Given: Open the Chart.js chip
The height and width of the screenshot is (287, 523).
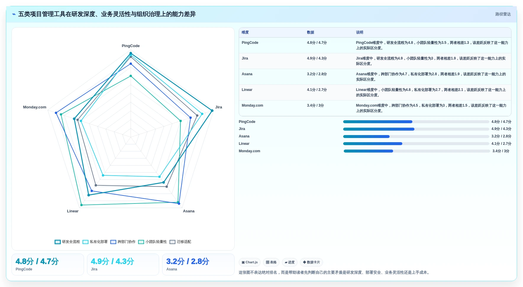Looking at the screenshot, I should (250, 262).
